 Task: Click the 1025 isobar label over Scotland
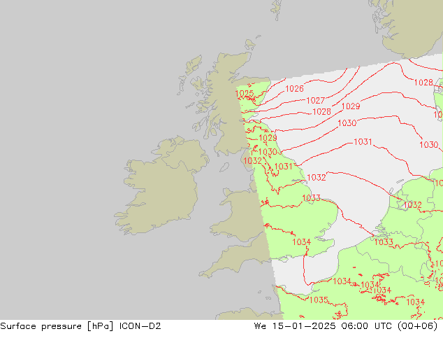(245, 93)
